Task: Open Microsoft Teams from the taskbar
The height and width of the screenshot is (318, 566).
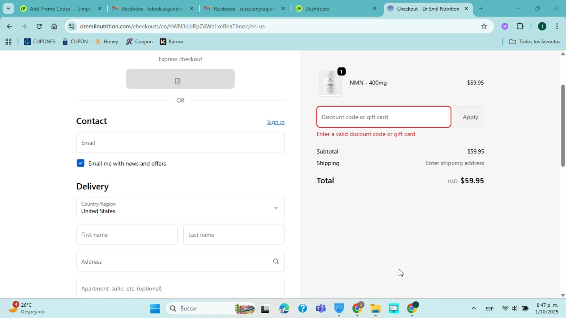Action: [x=321, y=309]
